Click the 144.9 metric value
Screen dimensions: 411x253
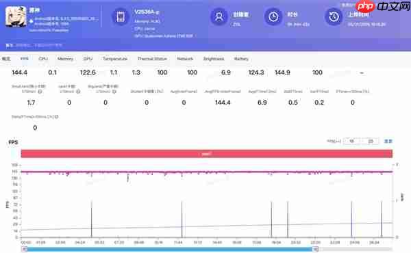(x=282, y=72)
